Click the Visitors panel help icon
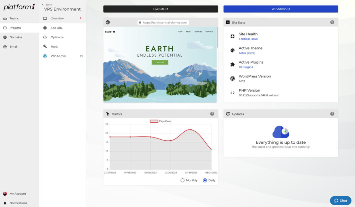 pos(212,114)
